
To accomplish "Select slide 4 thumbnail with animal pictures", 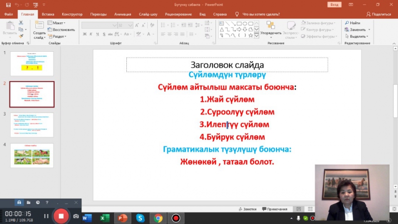I will pos(31,155).
